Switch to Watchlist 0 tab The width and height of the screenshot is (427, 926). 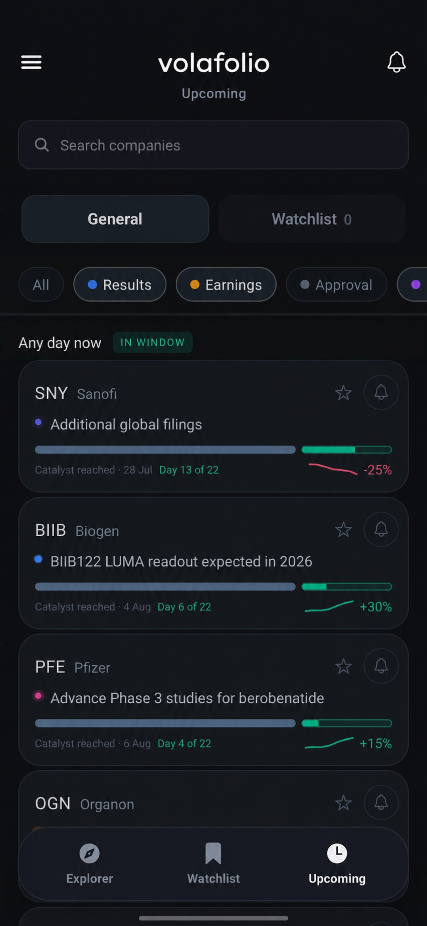[x=312, y=219]
